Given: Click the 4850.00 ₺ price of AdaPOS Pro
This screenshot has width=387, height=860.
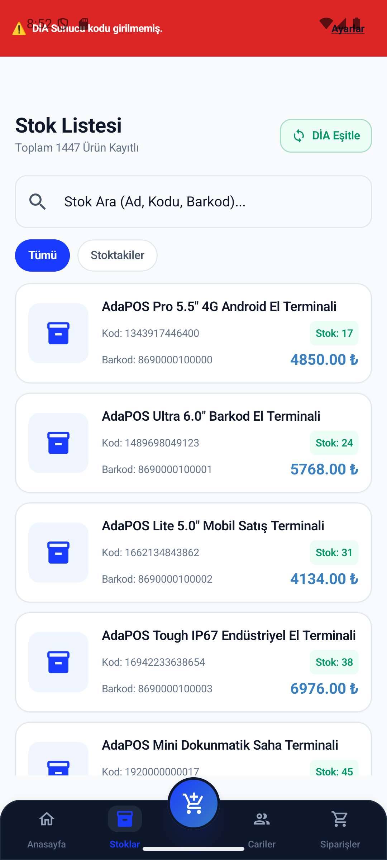Looking at the screenshot, I should pyautogui.click(x=324, y=360).
